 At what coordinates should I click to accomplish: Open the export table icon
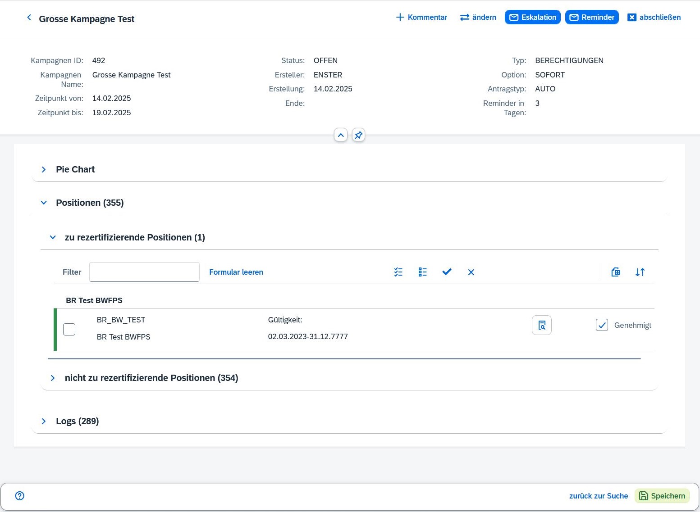click(616, 272)
